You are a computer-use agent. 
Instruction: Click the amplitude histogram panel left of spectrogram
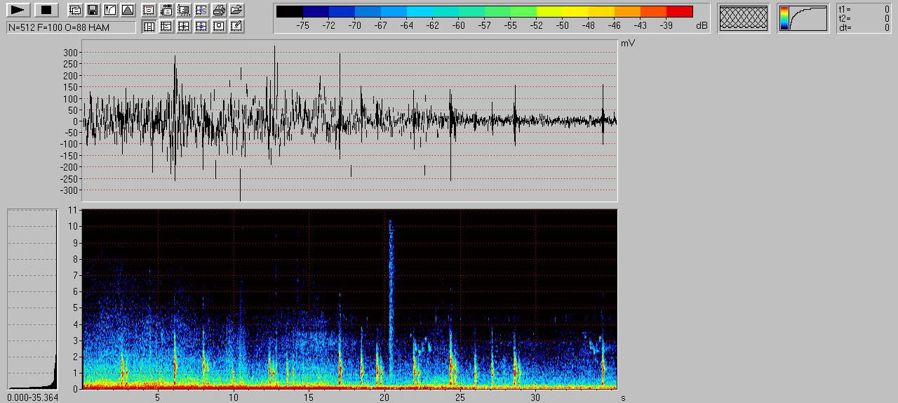pyautogui.click(x=32, y=299)
